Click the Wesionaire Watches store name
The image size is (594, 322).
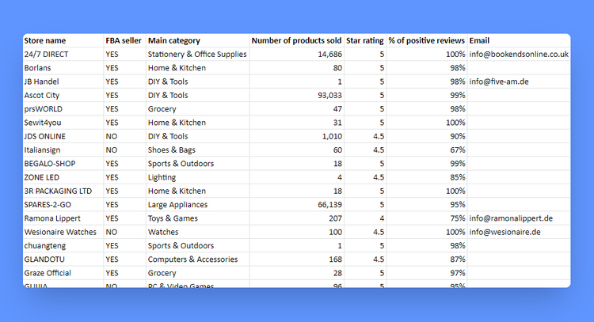(60, 232)
